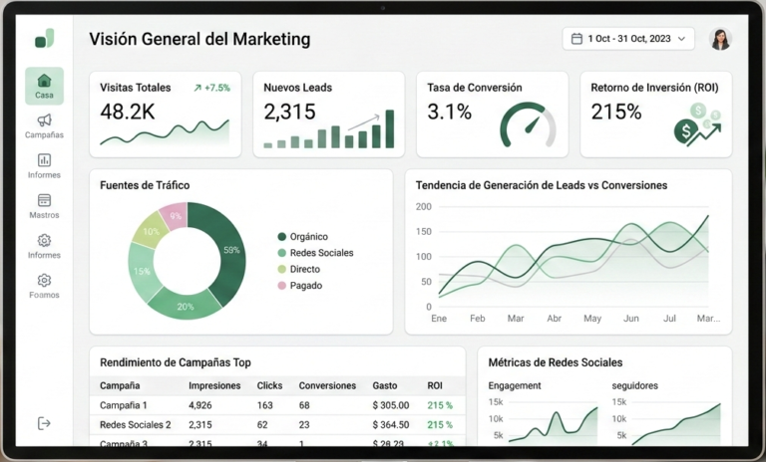Expand the date range dropdown chevron
This screenshot has width=766, height=462.
coord(683,39)
